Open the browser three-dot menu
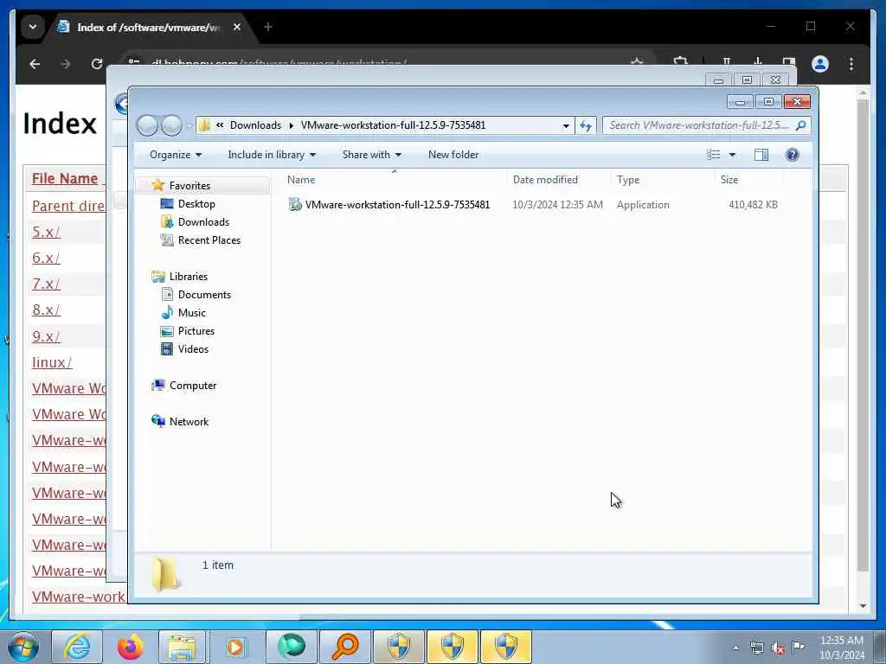This screenshot has height=664, width=886. point(851,64)
